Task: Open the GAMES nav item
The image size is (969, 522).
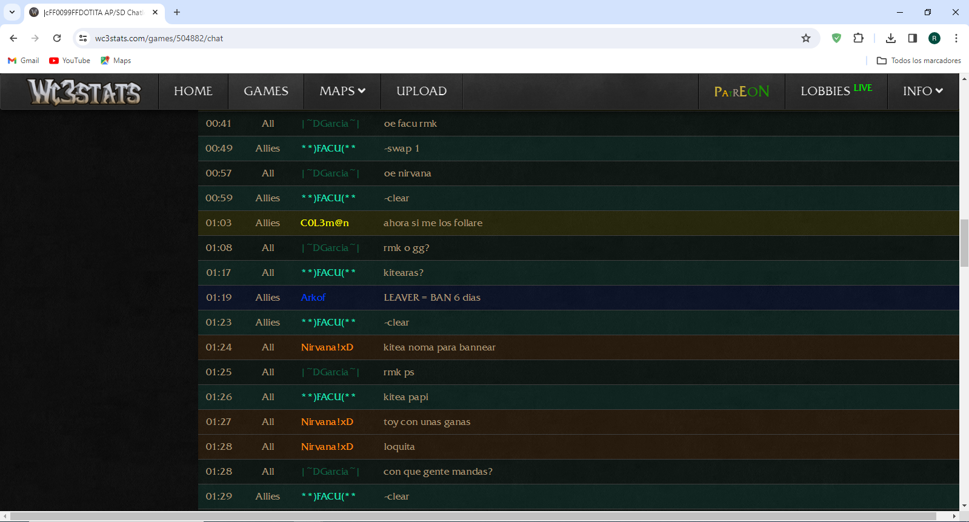Action: [266, 91]
